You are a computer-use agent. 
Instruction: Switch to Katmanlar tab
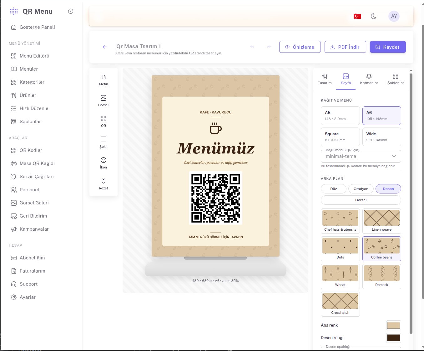(369, 79)
